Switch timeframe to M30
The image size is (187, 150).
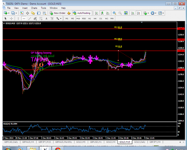pos(84,18)
